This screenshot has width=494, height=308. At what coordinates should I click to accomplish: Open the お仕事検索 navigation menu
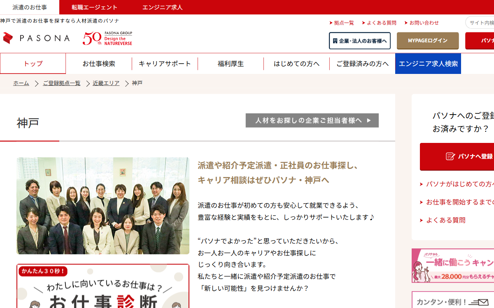click(x=99, y=64)
